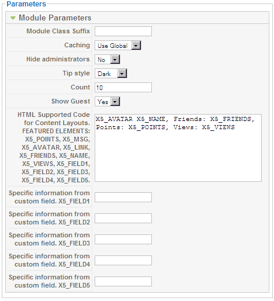Open the Tip style dropdown arrow
The image size is (274, 301).
pos(122,74)
